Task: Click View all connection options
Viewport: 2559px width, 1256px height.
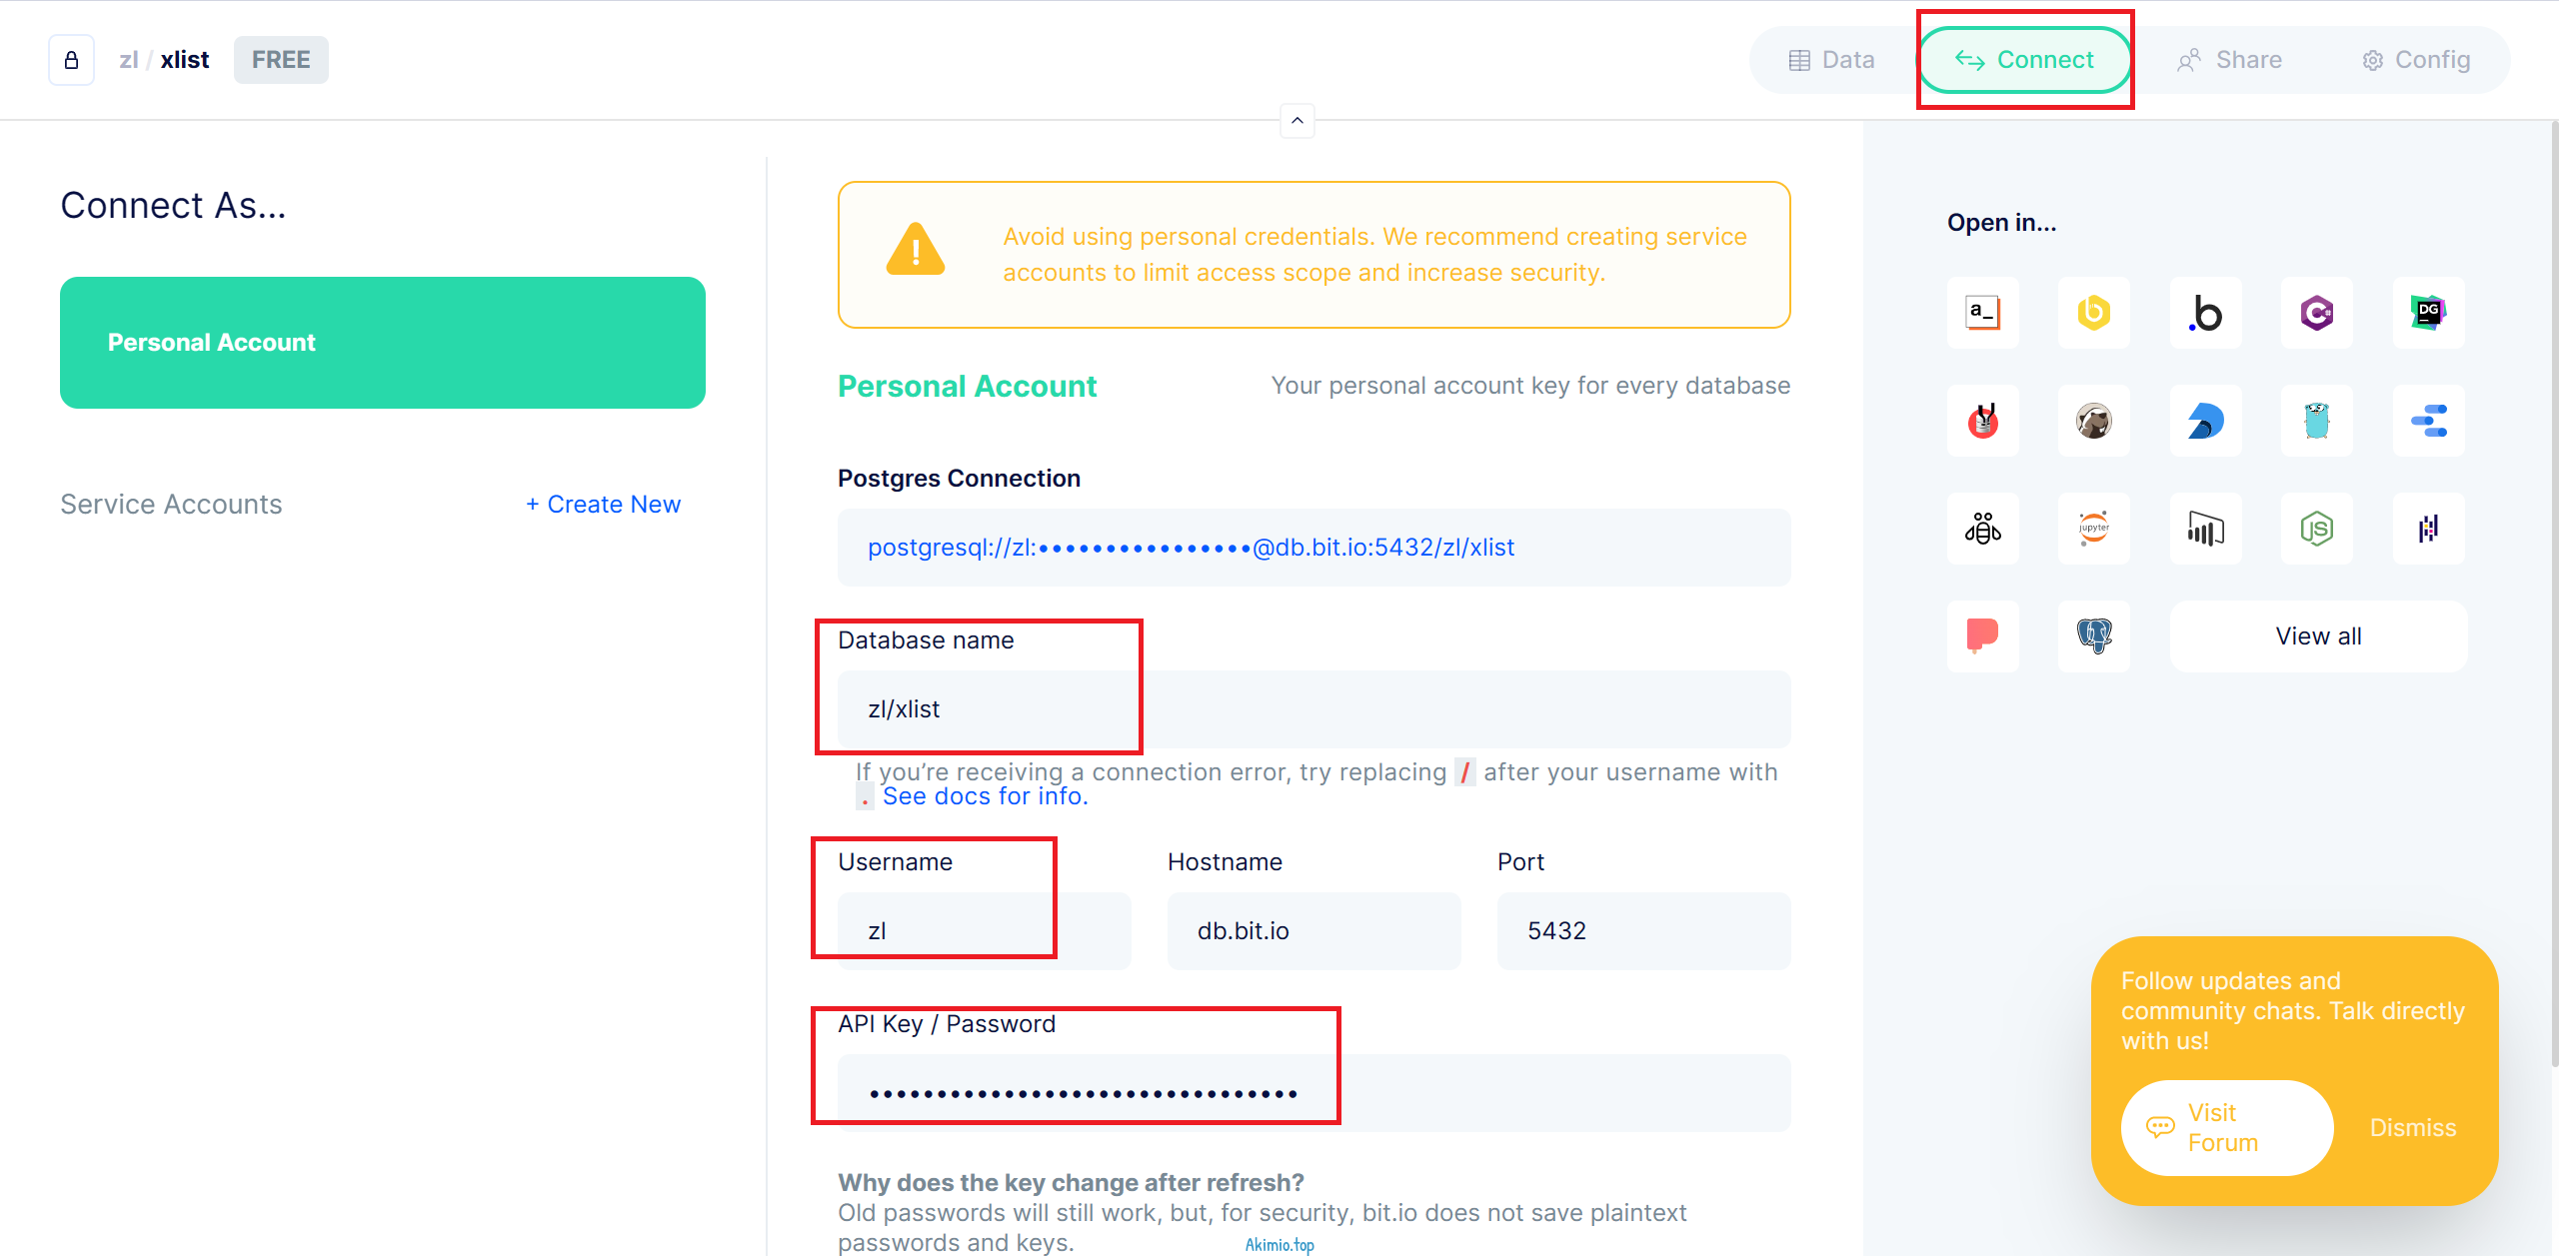Action: tap(2318, 635)
